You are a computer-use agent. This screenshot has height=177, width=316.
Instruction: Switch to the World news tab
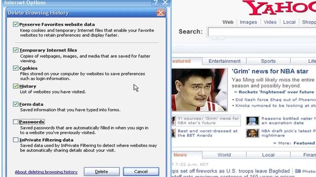click(x=224, y=155)
